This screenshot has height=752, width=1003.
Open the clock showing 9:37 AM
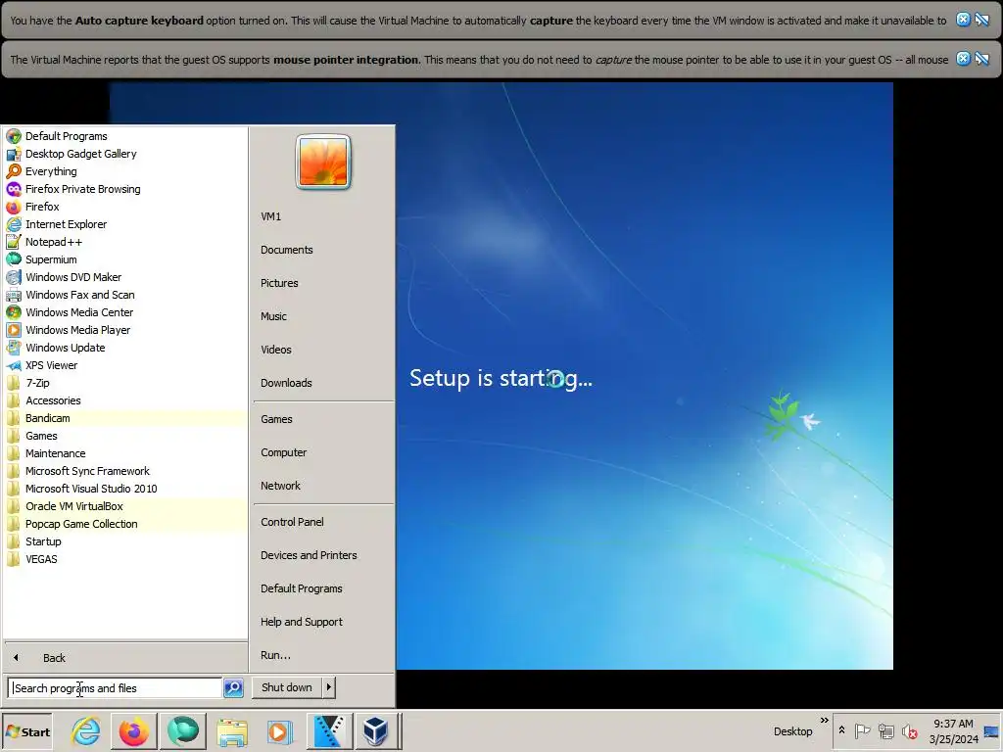pyautogui.click(x=953, y=730)
